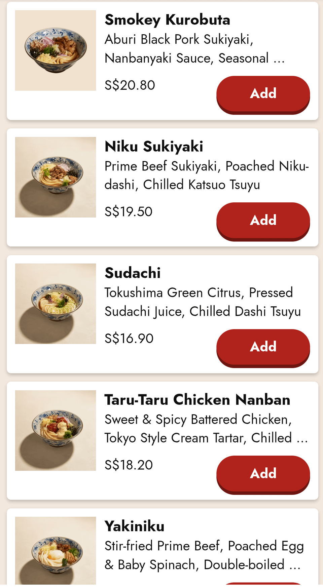Click the Prime Beef Sukiyaki description text

(x=206, y=175)
